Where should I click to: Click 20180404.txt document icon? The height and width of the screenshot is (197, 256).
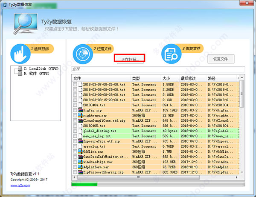coord(80,105)
